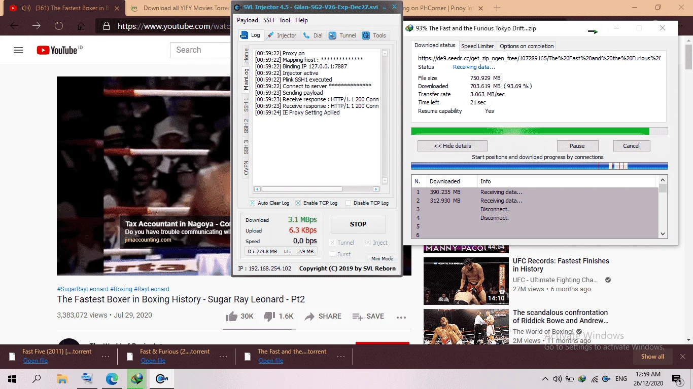
Task: Click SAVE to add video to playlist
Action: [x=368, y=316]
